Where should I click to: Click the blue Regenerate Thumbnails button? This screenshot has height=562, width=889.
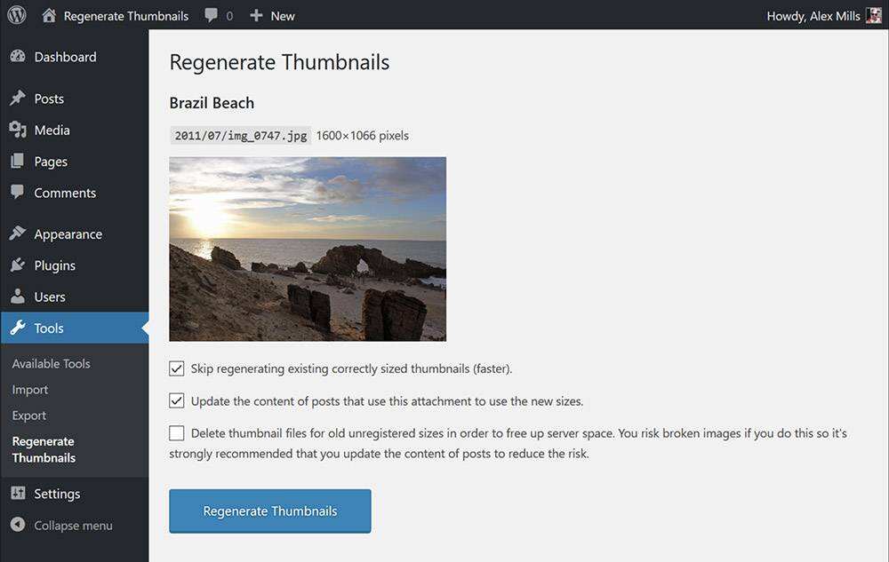pyautogui.click(x=270, y=511)
